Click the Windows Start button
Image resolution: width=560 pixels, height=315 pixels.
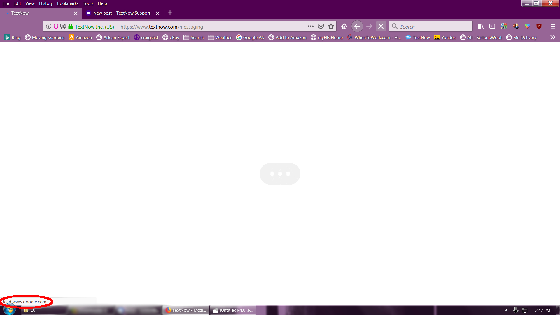click(x=9, y=310)
